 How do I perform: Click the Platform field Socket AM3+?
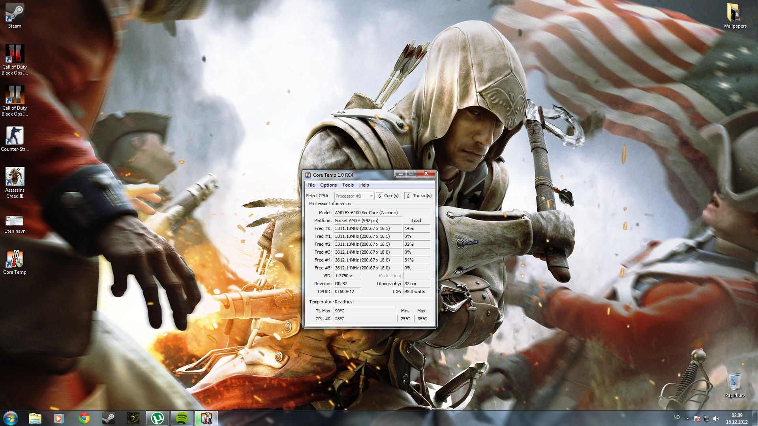(x=368, y=220)
